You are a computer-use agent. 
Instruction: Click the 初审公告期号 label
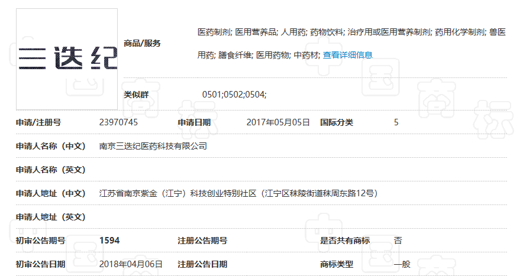40,241
